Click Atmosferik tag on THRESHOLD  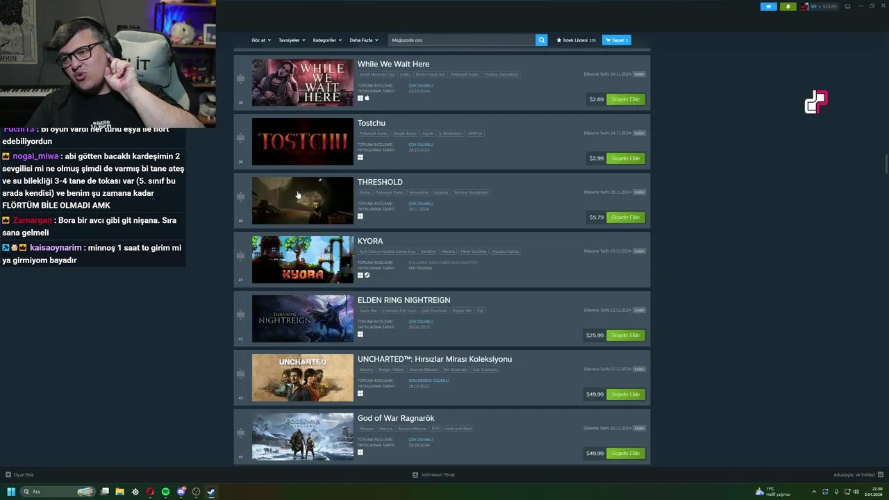(419, 192)
